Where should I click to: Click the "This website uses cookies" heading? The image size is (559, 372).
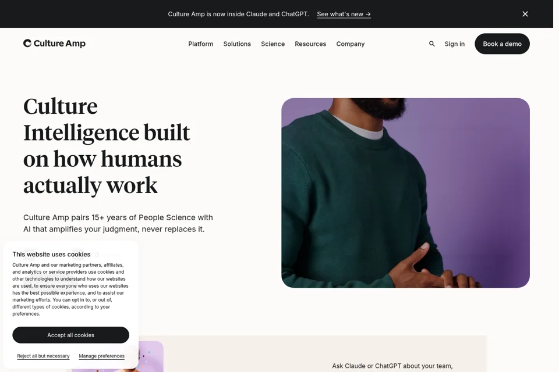click(x=51, y=254)
